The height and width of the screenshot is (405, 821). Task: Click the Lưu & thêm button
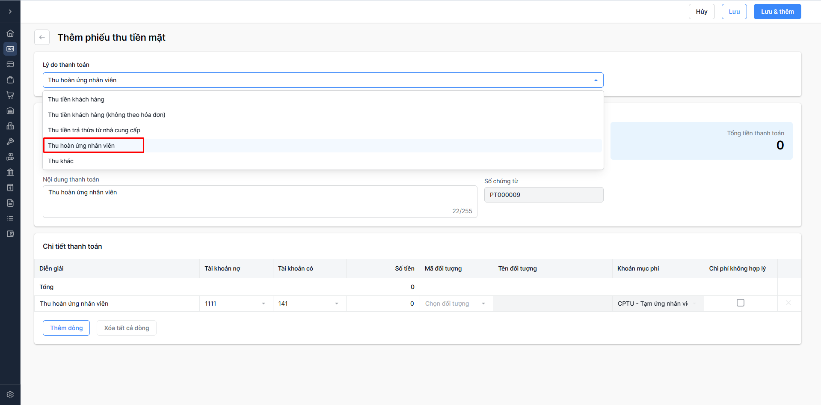click(777, 12)
